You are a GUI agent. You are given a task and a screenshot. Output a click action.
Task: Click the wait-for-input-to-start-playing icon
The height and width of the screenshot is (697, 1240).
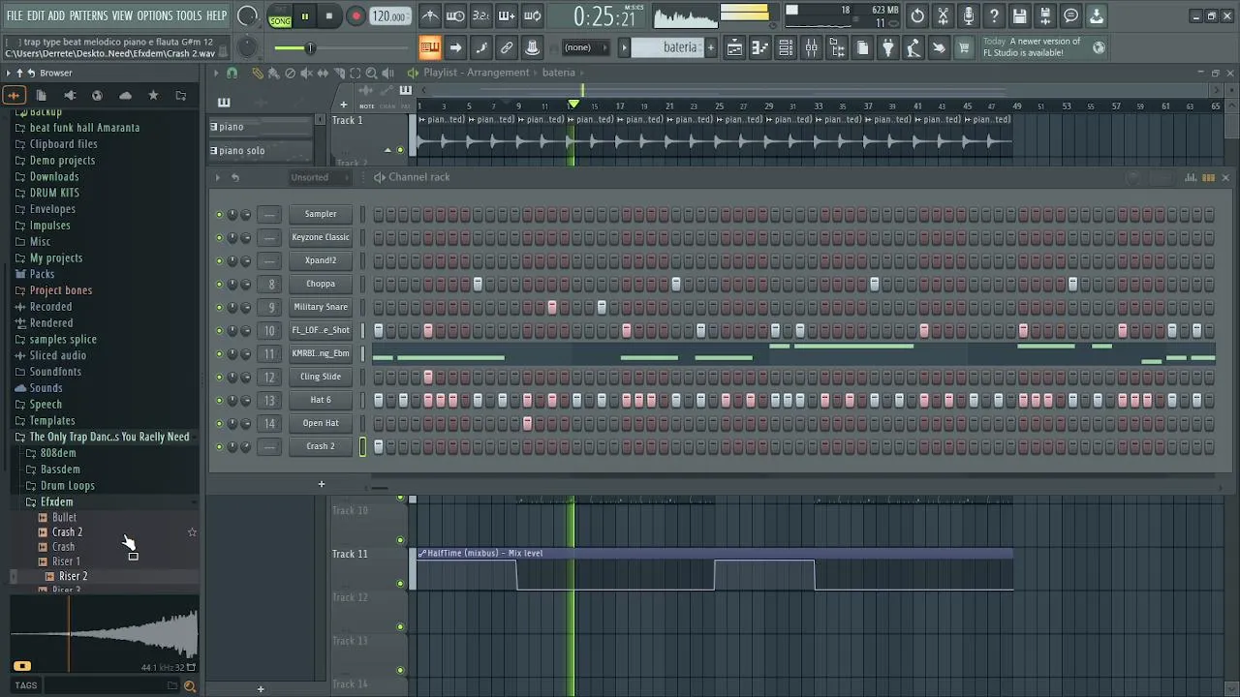(x=455, y=15)
